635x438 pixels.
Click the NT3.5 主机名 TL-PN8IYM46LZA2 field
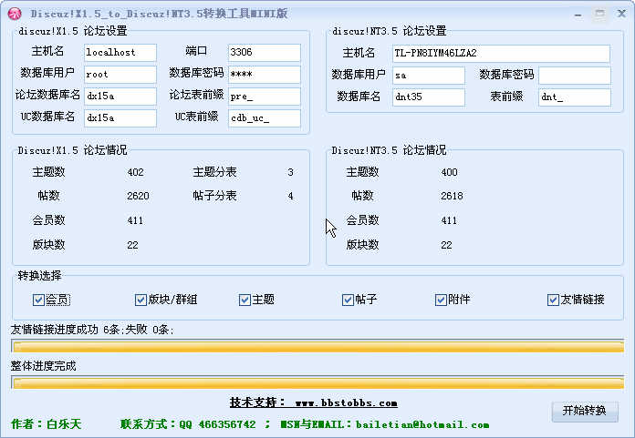(501, 54)
